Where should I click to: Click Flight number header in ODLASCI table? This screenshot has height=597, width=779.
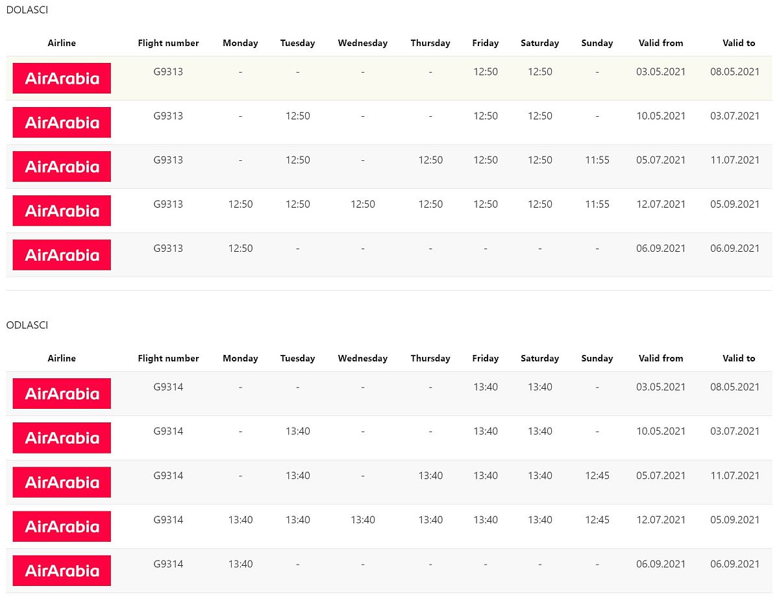point(168,358)
